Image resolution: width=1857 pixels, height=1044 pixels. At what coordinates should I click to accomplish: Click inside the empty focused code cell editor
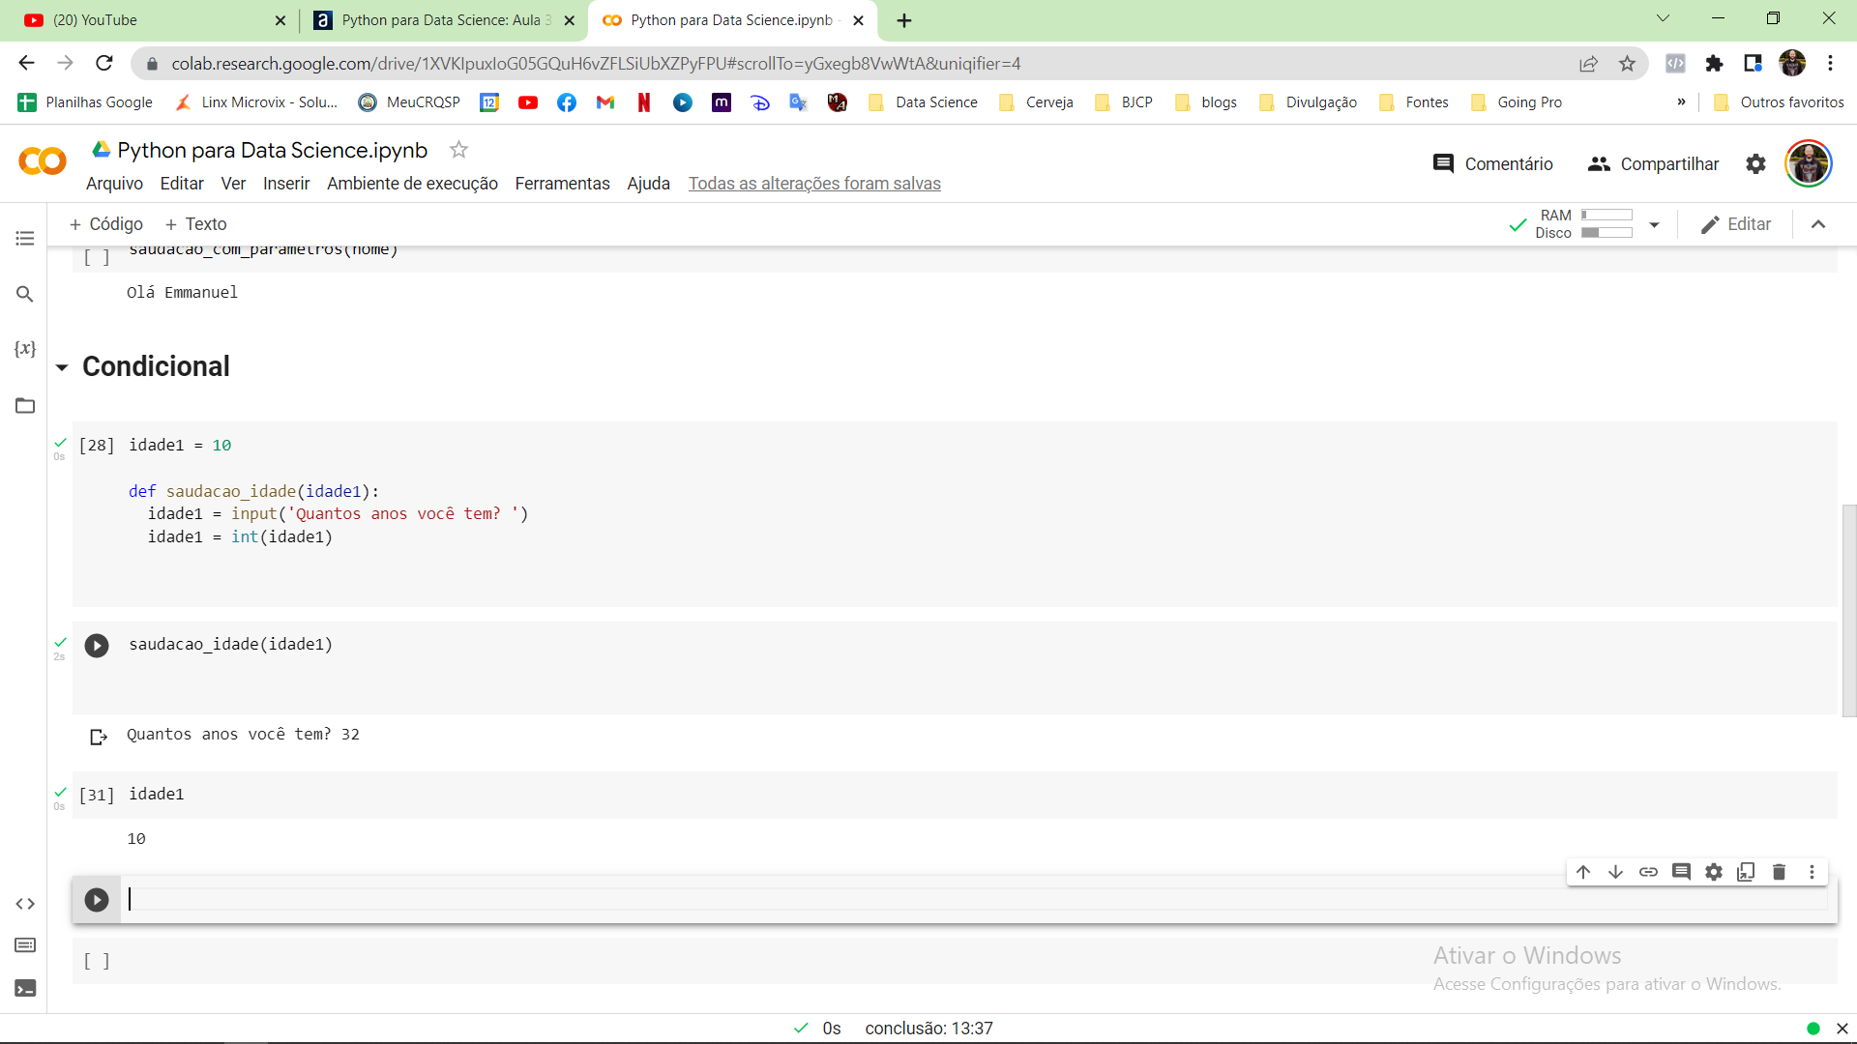click(977, 899)
